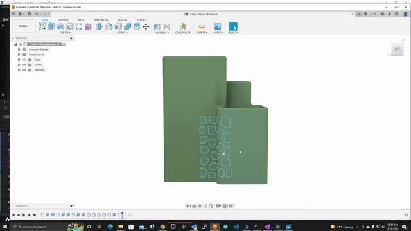
Task: Jump to the timeline beginning
Action: [x=13, y=215]
